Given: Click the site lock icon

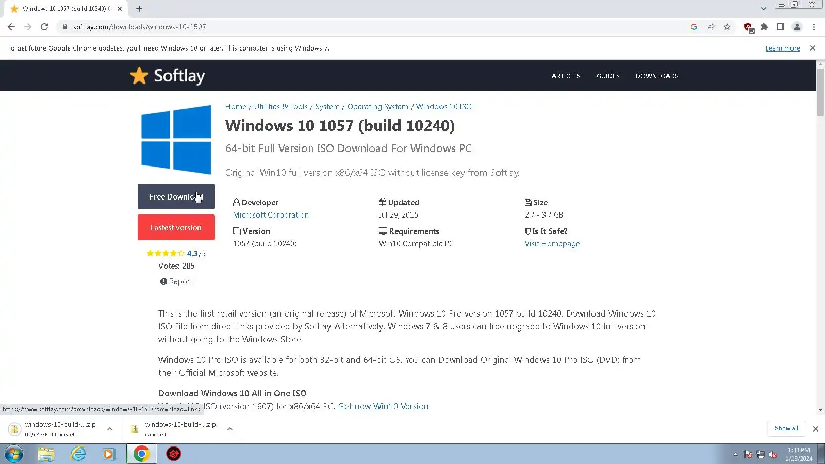Looking at the screenshot, I should click(64, 27).
